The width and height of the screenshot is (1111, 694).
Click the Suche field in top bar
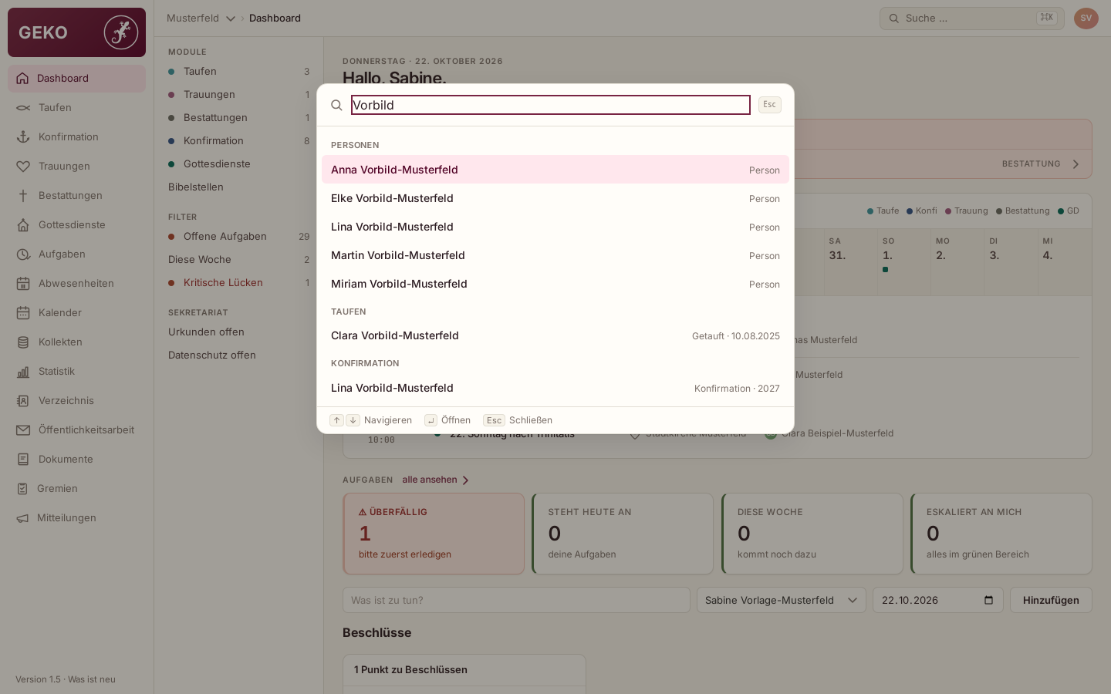pyautogui.click(x=972, y=19)
